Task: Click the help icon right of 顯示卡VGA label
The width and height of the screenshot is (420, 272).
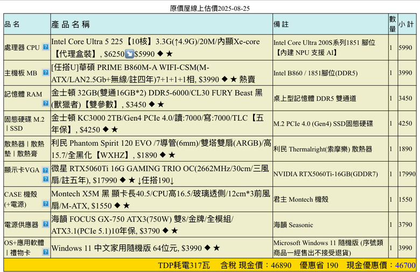Action: click(46, 170)
